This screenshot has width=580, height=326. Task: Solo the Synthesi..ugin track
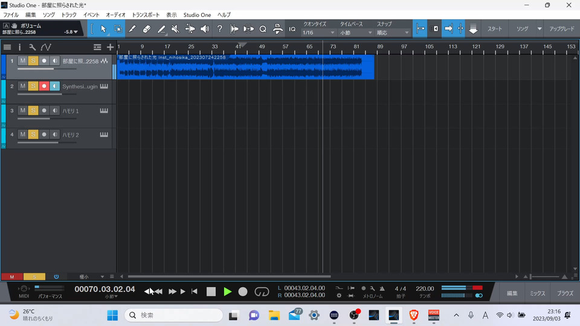click(x=33, y=86)
